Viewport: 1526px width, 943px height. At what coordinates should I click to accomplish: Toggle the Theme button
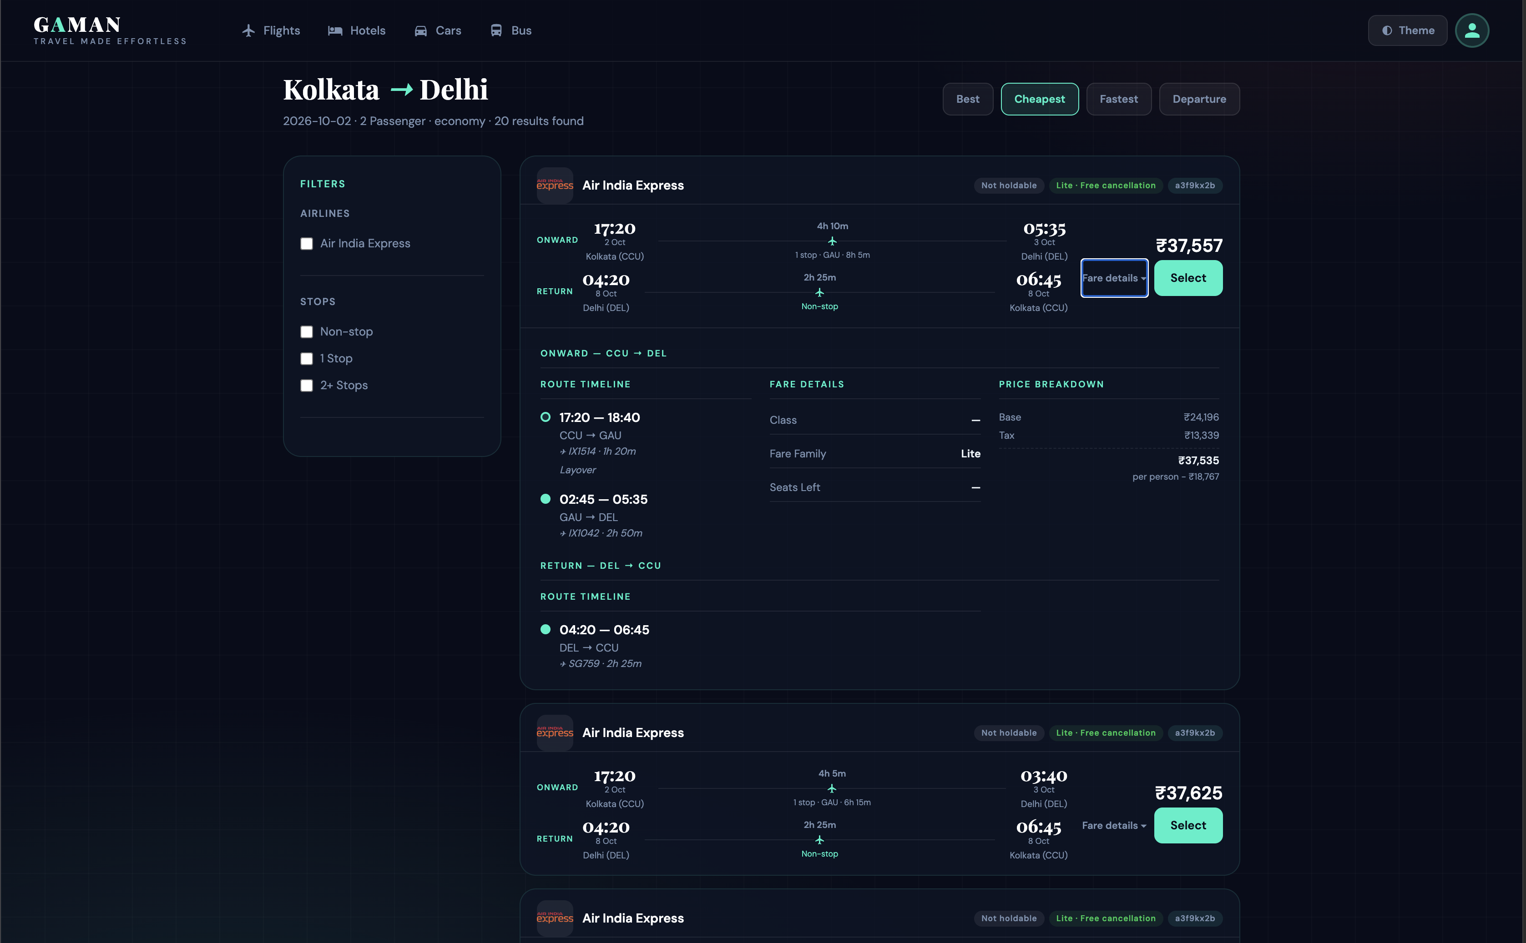(1407, 30)
